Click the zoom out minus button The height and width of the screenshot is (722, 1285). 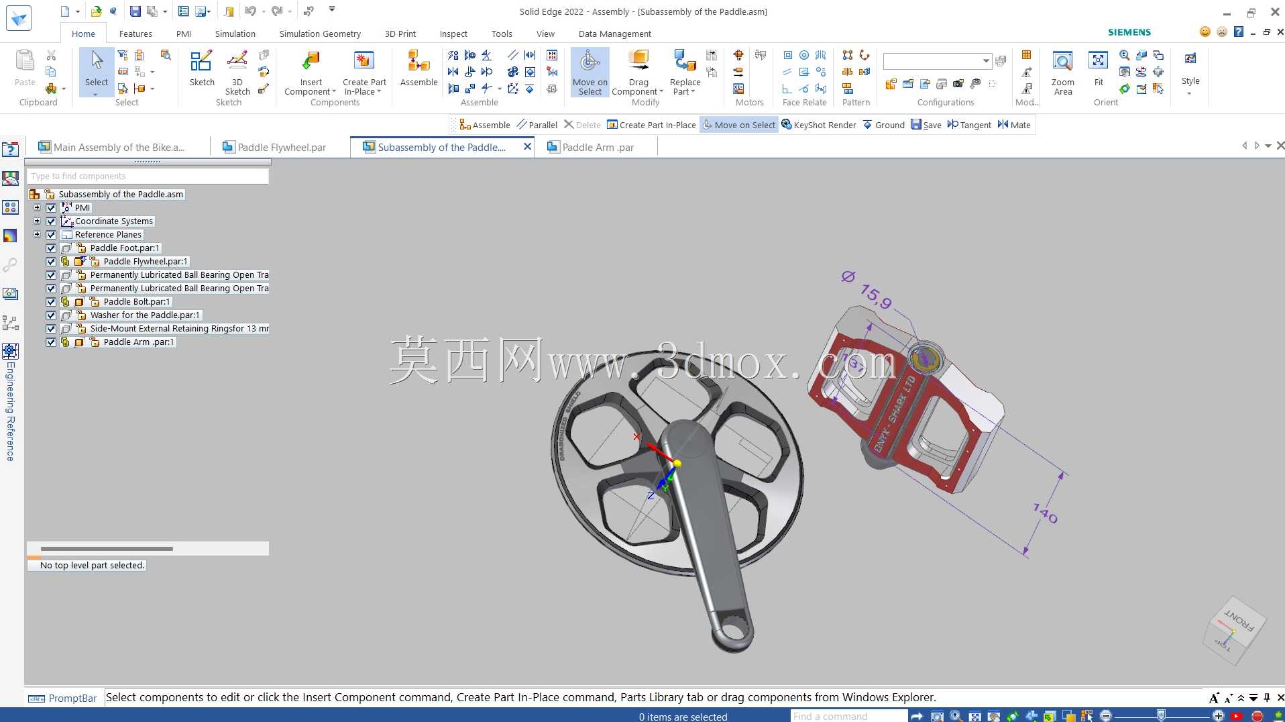click(1107, 716)
